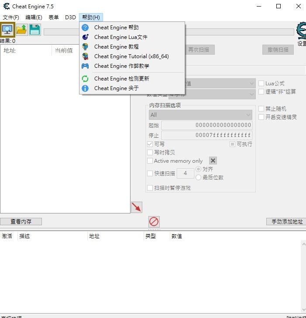Open the 编辑(E) menu
The width and height of the screenshot is (306, 318).
(x=34, y=17)
